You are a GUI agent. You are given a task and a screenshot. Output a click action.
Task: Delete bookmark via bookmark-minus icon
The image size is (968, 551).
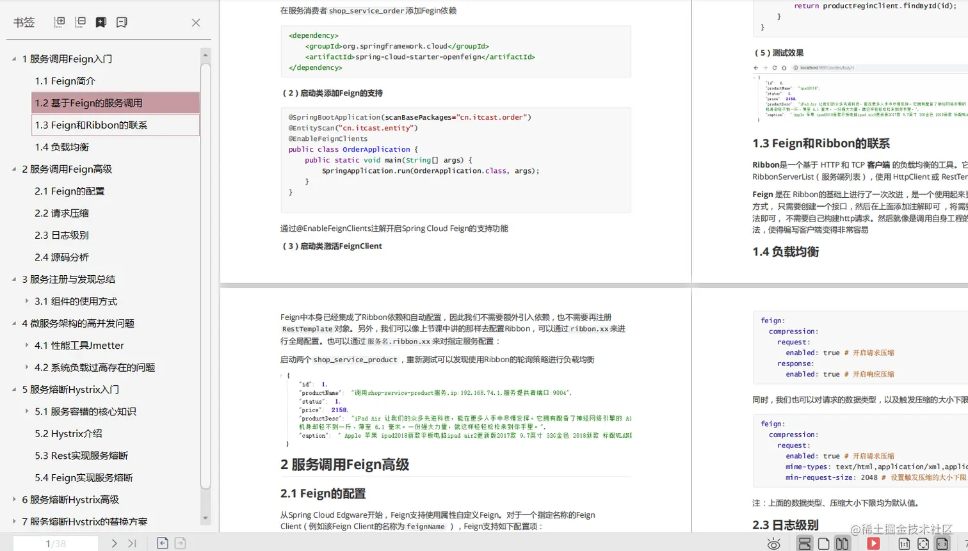click(122, 22)
